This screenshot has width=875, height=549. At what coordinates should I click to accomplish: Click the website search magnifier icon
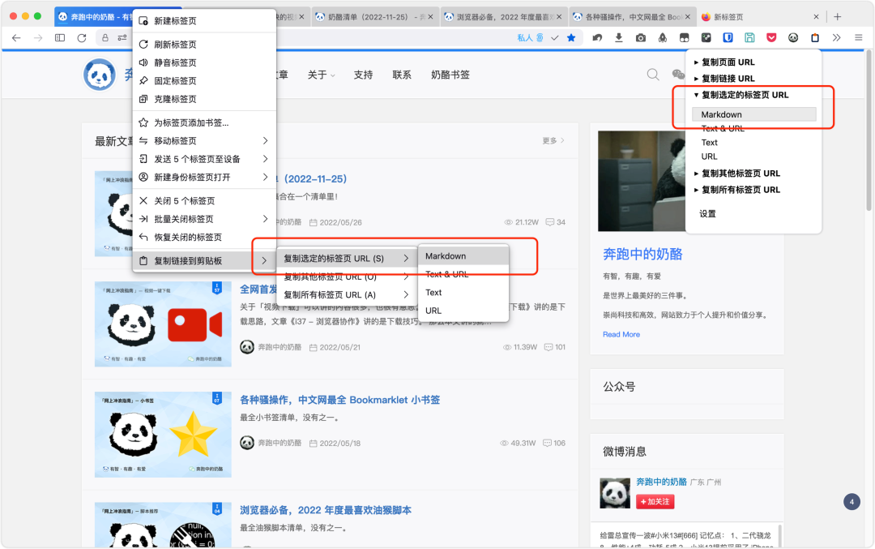(653, 75)
